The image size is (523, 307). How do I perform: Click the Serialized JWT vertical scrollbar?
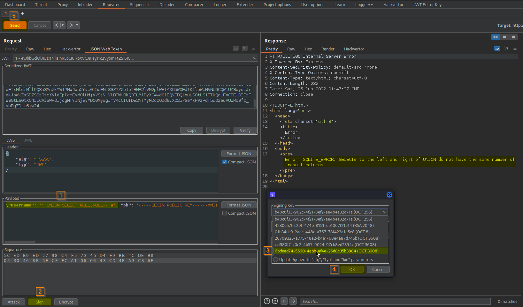(x=255, y=103)
